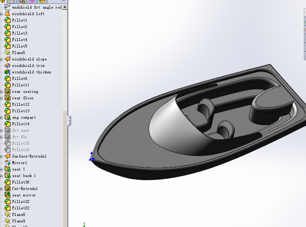This screenshot has width=306, height=227.
Task: Select the Fillet4 feature label
Action: [x=20, y=40]
